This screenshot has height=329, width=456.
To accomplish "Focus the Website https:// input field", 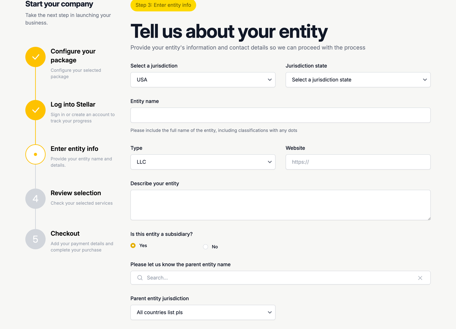I will [358, 162].
